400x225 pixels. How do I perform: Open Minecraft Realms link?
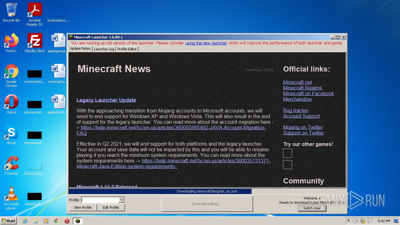coord(302,88)
